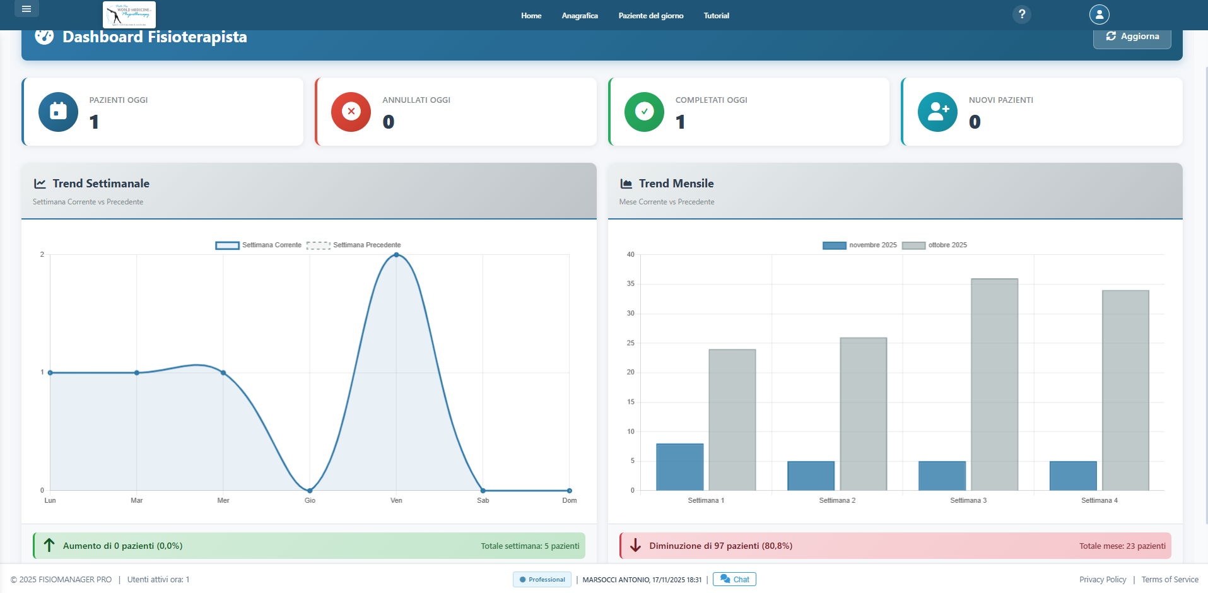Select Paziente del giorno in the navbar
This screenshot has width=1208, height=593.
pos(651,16)
